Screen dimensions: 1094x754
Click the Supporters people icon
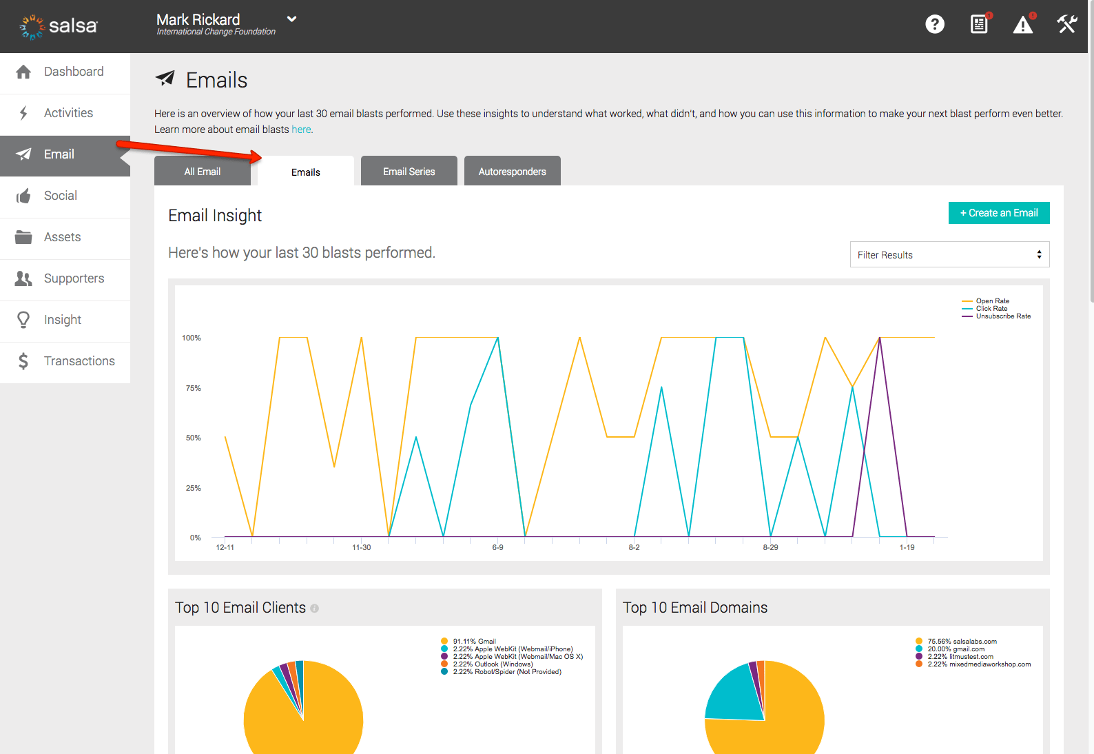pyautogui.click(x=23, y=278)
